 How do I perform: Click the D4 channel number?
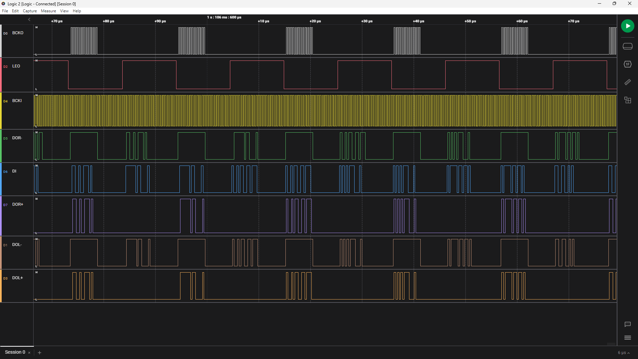5,101
